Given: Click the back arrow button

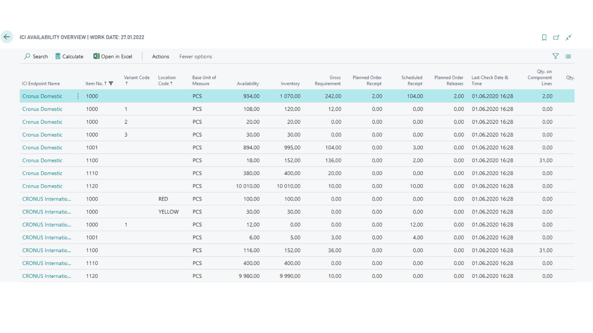Looking at the screenshot, I should 7,37.
